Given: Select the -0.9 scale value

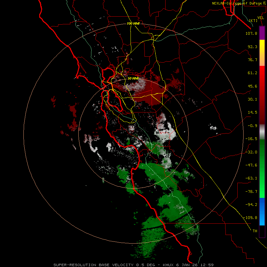Looking at the screenshot, I should pyautogui.click(x=252, y=126).
